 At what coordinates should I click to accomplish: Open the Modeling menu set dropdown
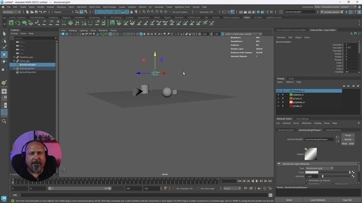pyautogui.click(x=11, y=12)
